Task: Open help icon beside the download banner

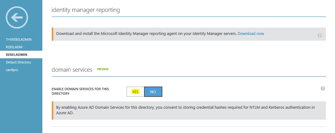Action: point(319,36)
